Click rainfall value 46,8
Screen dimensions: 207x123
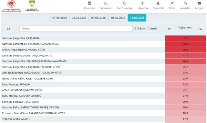pyautogui.click(x=185, y=50)
